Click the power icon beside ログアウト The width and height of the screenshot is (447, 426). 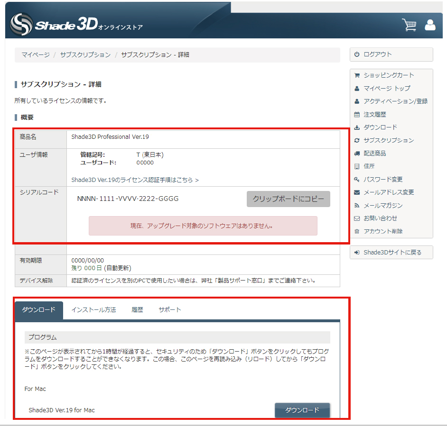(357, 54)
